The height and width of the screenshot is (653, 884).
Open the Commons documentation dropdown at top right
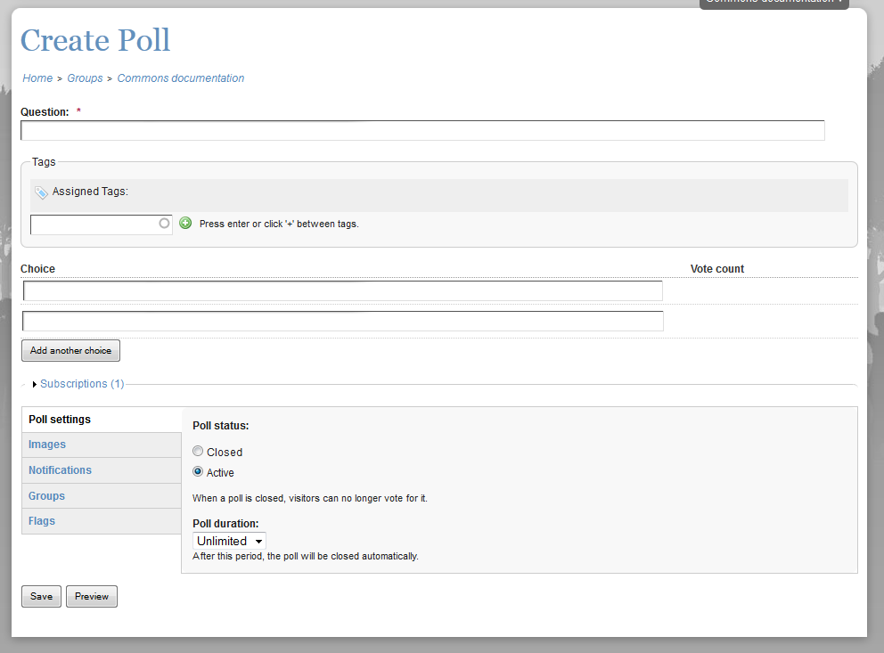click(x=773, y=4)
